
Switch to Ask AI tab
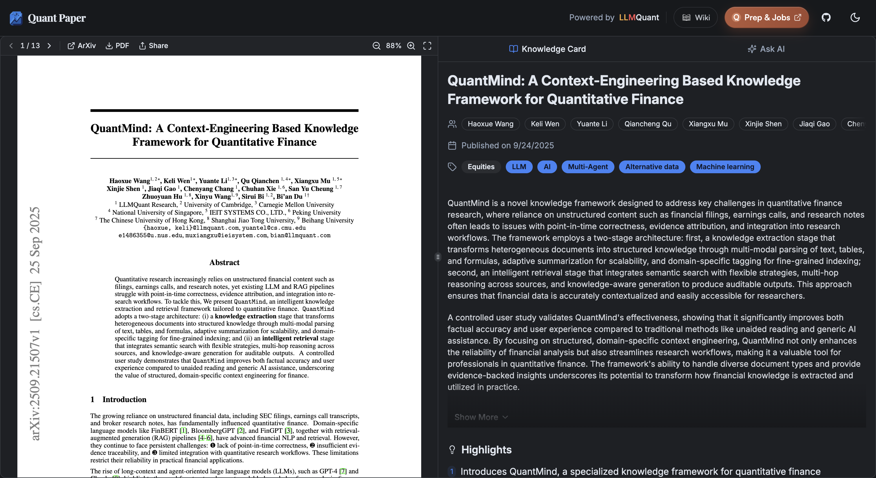[x=766, y=49]
